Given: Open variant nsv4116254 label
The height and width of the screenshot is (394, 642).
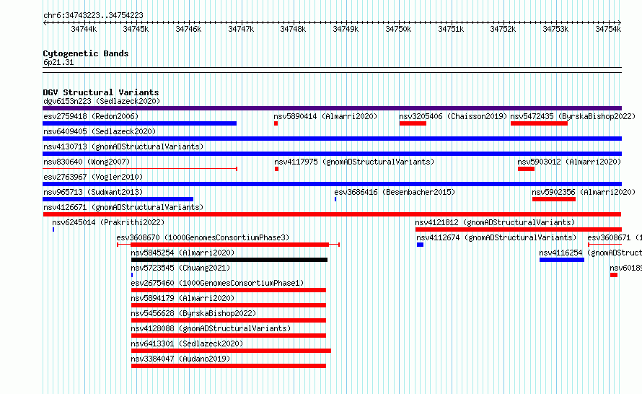Looking at the screenshot, I should tap(590, 253).
